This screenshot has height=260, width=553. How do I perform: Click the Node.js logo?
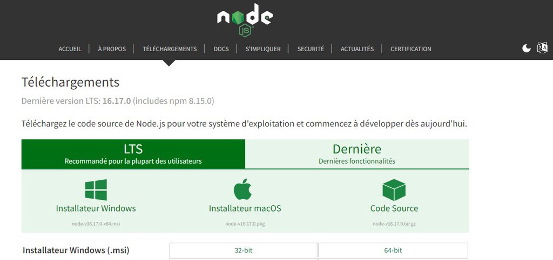[245, 20]
